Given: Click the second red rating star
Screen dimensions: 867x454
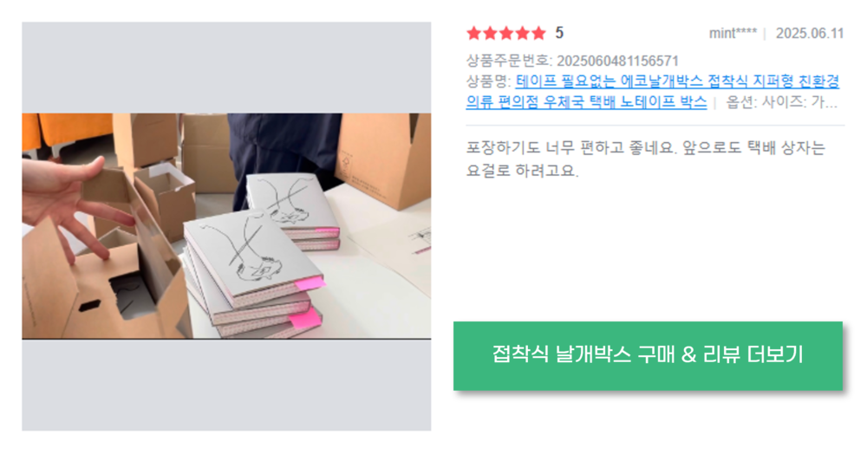Looking at the screenshot, I should pos(490,34).
